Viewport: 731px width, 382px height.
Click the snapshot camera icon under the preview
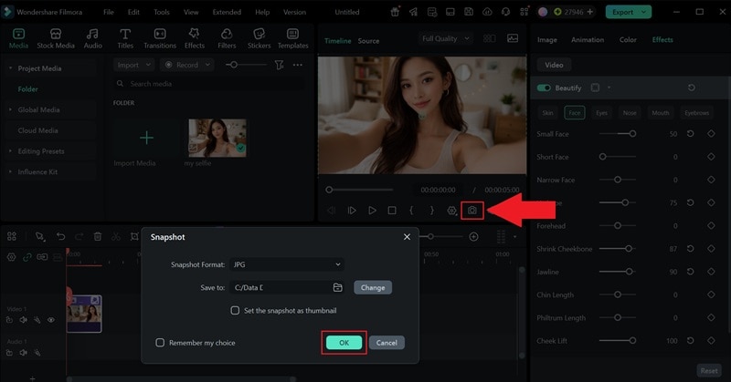(472, 211)
